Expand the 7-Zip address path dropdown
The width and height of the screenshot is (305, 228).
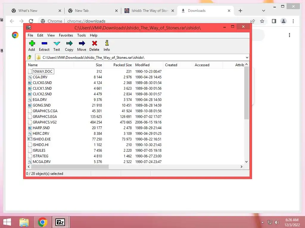pyautogui.click(x=247, y=57)
